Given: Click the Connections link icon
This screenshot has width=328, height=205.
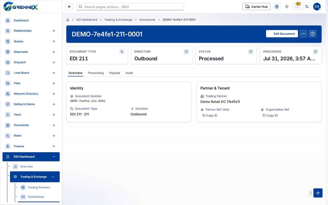Looking at the screenshot, I should click(x=23, y=197).
